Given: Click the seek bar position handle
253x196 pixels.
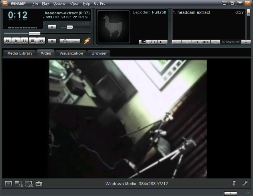Looking at the screenshot, I should 34,33.
